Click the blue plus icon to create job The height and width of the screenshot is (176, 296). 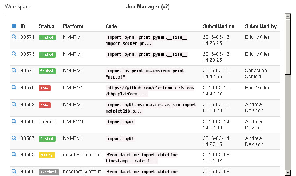click(14, 26)
